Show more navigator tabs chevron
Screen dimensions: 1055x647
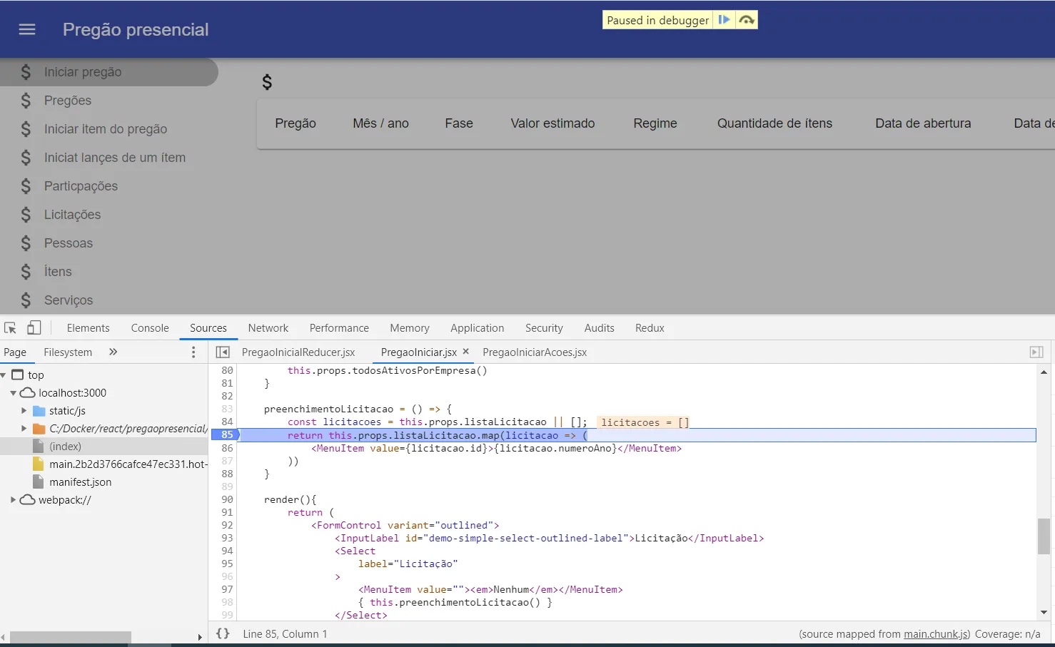pos(113,352)
